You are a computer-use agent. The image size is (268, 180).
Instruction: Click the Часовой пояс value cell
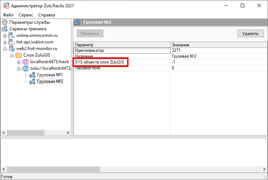(218, 68)
